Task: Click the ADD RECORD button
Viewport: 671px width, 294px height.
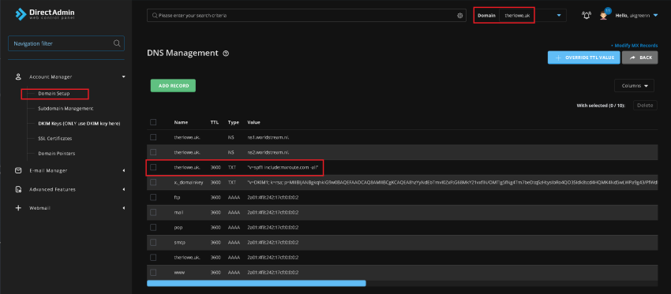Action: point(173,85)
